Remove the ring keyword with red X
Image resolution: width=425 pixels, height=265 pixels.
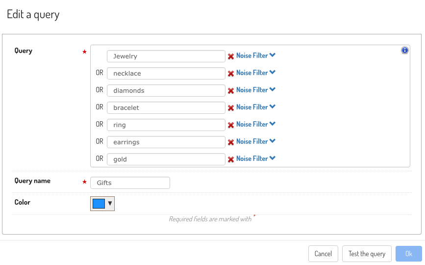(x=231, y=125)
